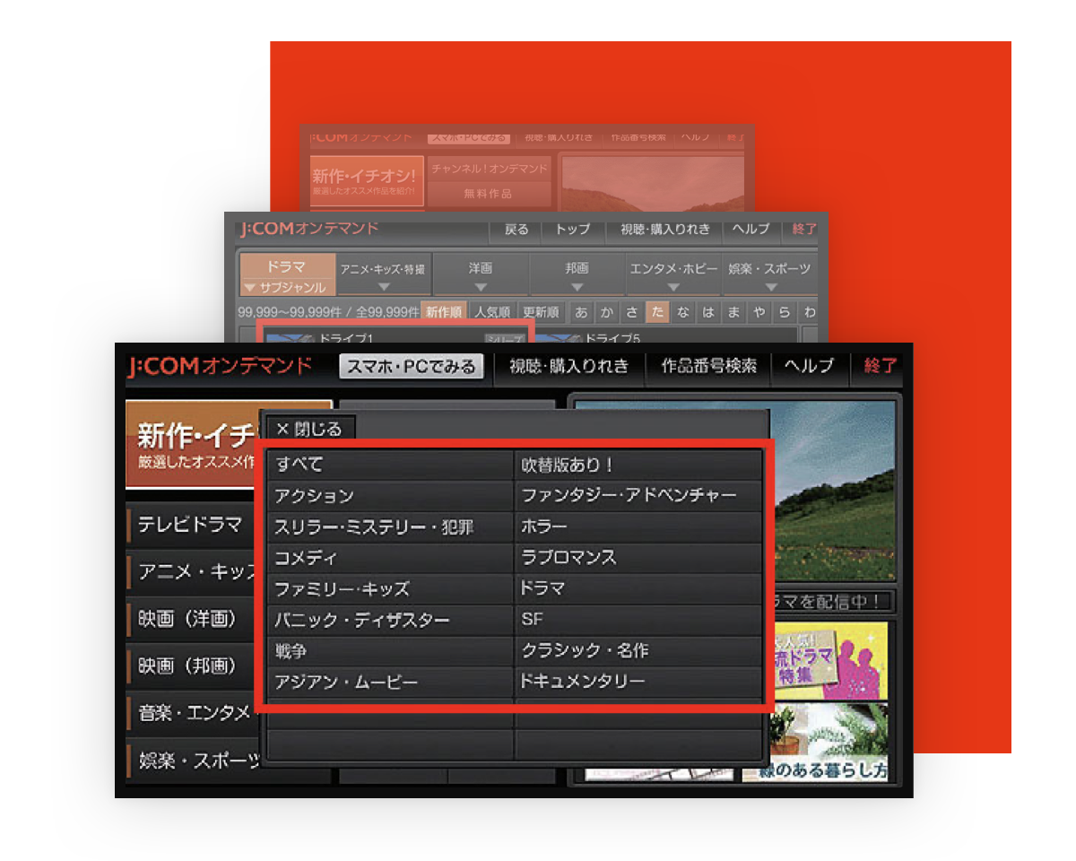1076x861 pixels.
Task: Click チャンネル！オンデマンド in back window
Action: click(489, 168)
